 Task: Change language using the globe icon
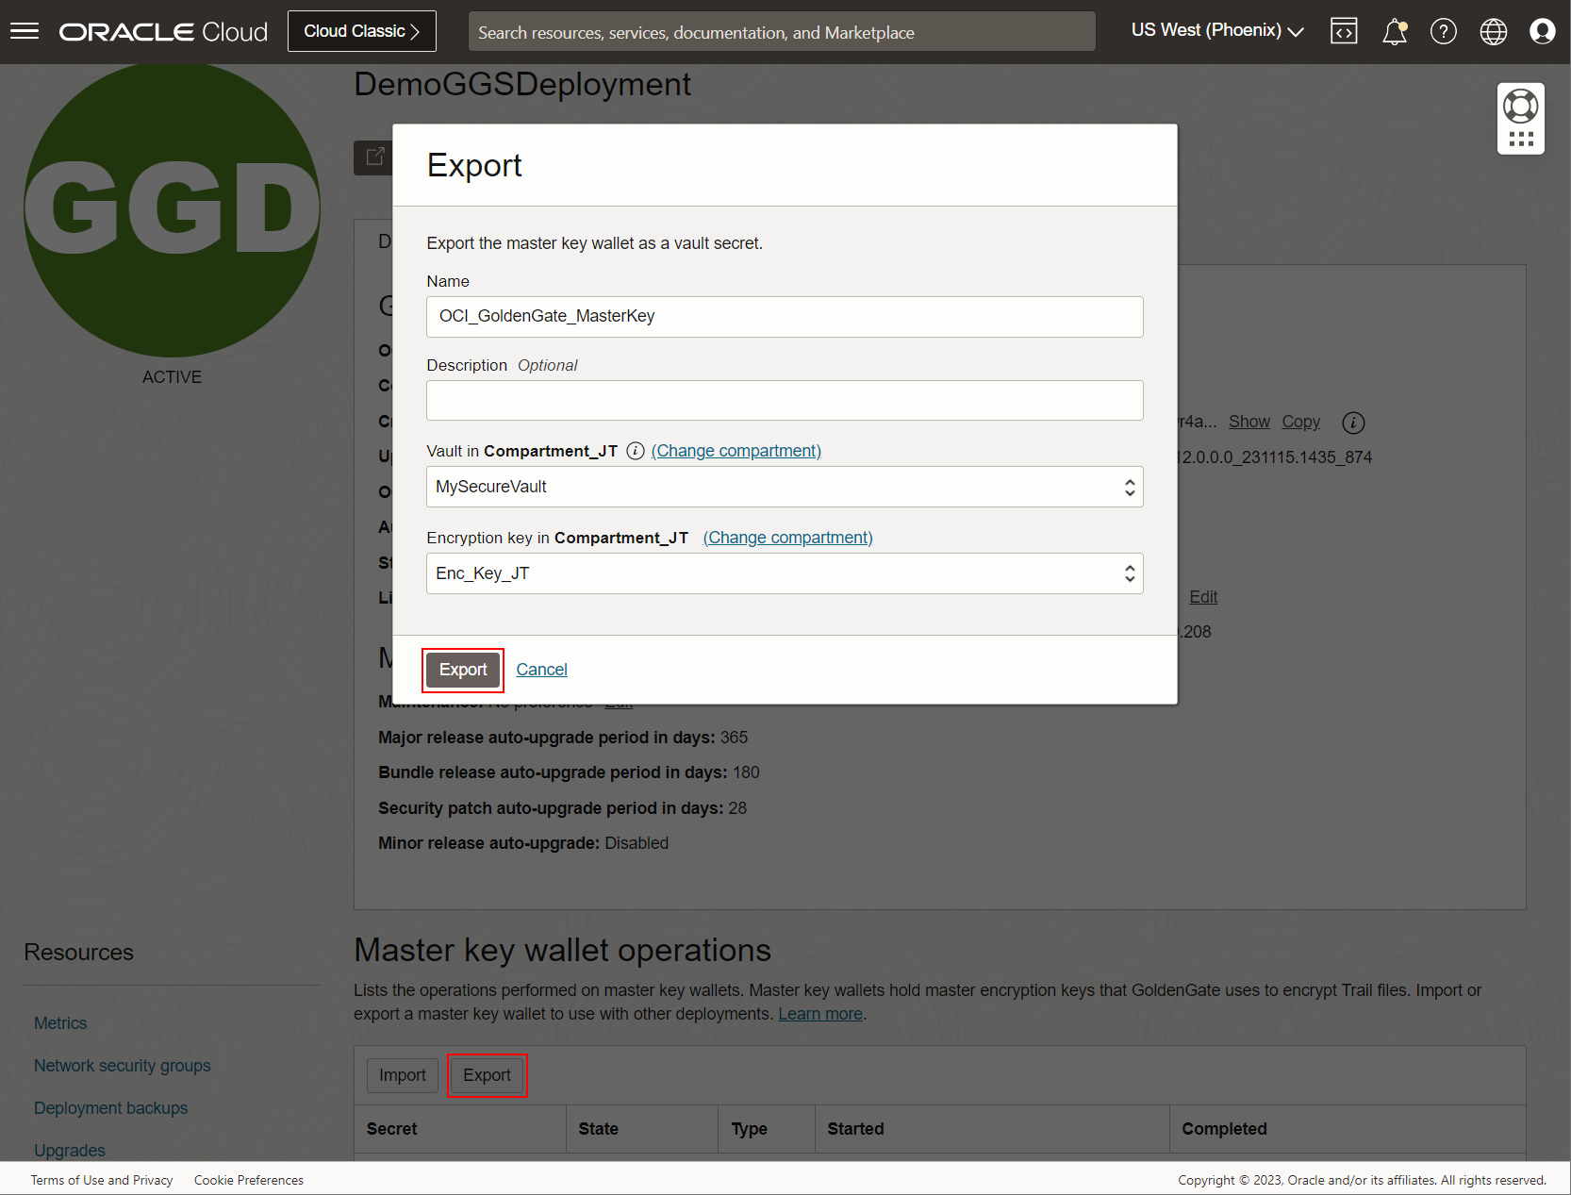(x=1493, y=31)
